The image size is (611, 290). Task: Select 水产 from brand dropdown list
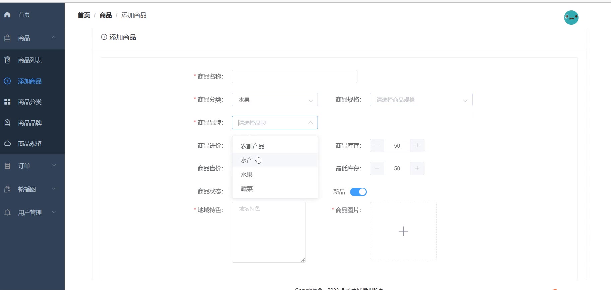tap(275, 160)
